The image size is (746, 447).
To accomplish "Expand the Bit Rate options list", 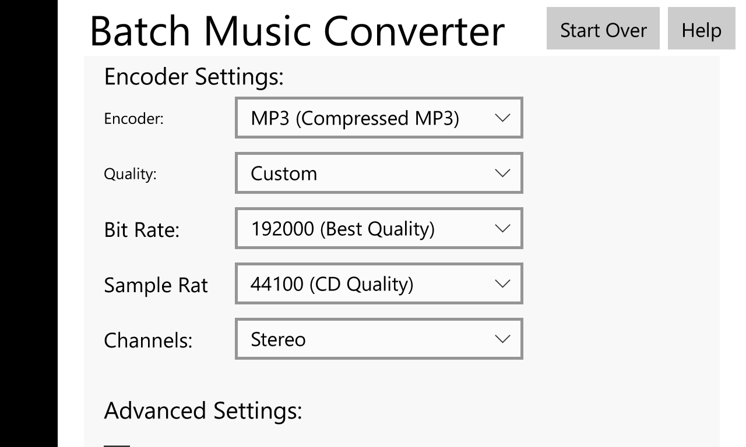I will [x=379, y=228].
